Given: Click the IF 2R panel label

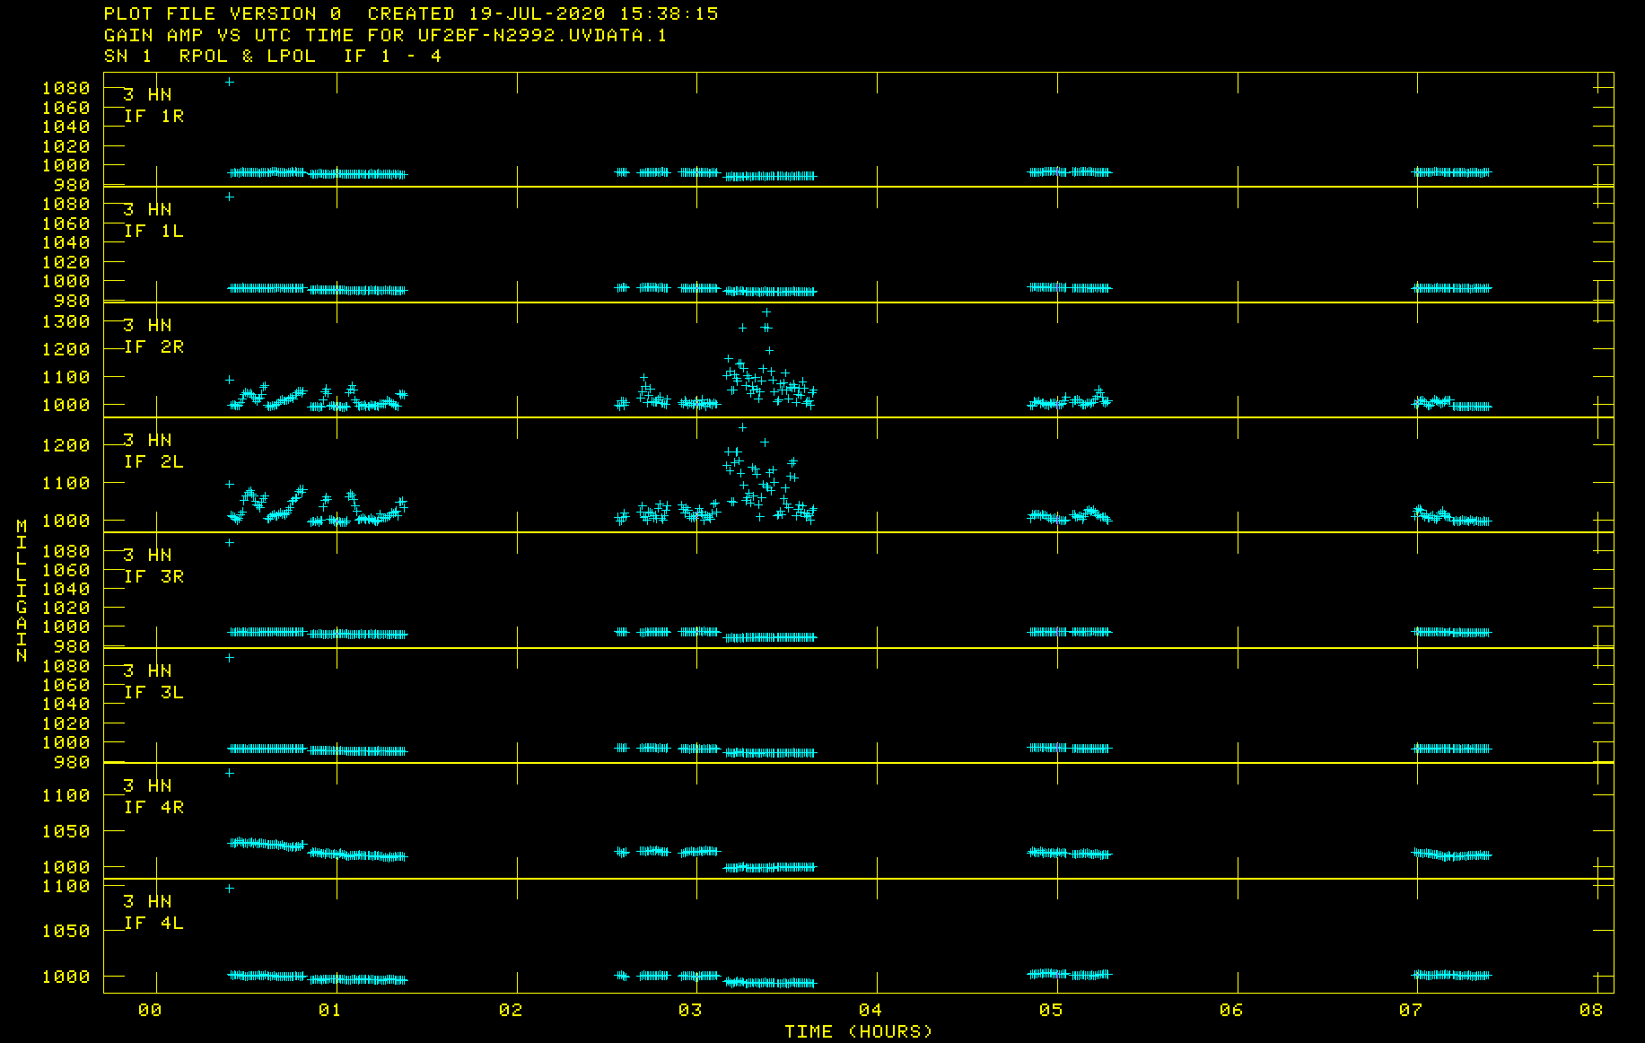Looking at the screenshot, I should pyautogui.click(x=153, y=346).
